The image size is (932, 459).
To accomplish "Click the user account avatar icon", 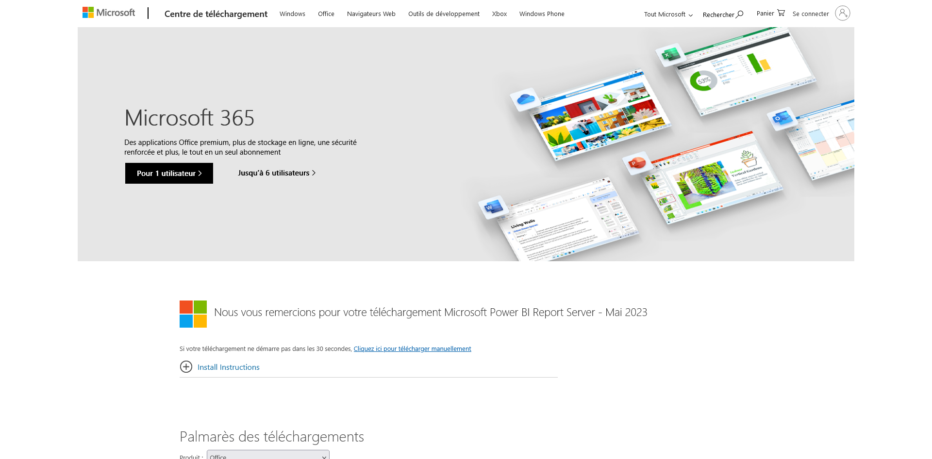I will pos(843,13).
